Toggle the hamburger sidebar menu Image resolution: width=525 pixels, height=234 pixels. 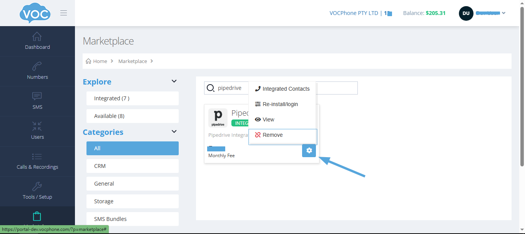click(64, 13)
